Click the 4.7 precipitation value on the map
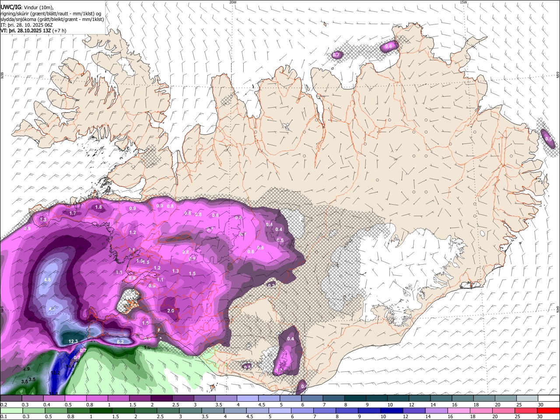The image size is (560, 420). pos(52,309)
